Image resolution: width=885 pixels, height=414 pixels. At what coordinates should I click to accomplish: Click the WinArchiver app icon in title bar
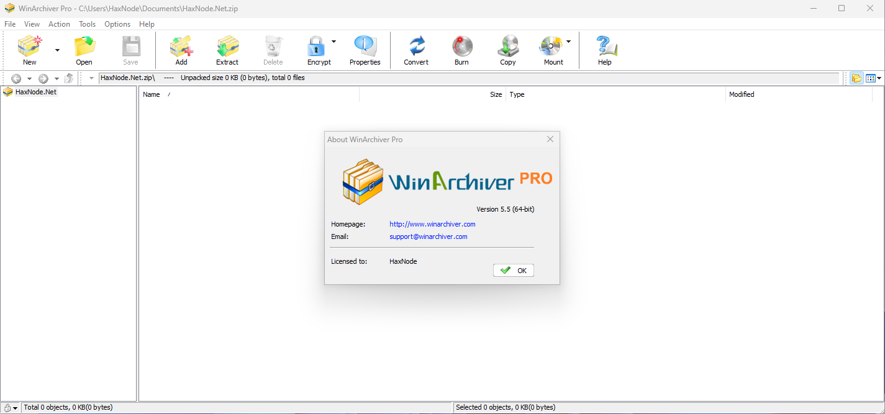pyautogui.click(x=9, y=9)
